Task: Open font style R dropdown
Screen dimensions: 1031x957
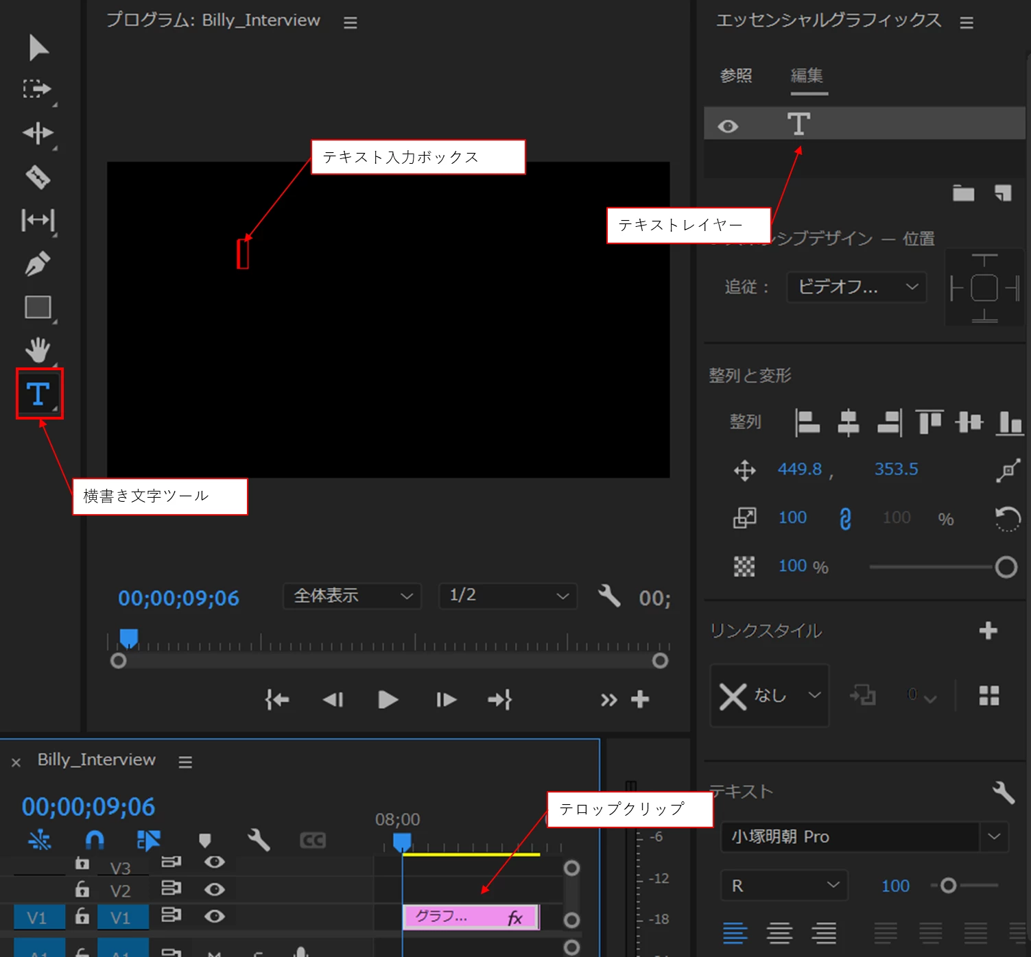Action: point(785,886)
